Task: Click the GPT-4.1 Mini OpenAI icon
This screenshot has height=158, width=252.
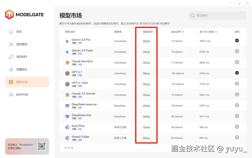Action: tap(67, 84)
